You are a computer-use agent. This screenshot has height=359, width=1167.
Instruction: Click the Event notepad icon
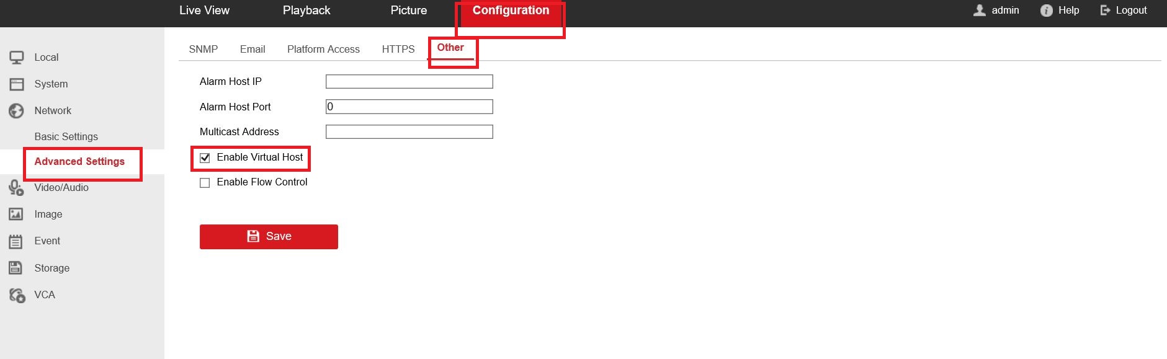coord(16,241)
